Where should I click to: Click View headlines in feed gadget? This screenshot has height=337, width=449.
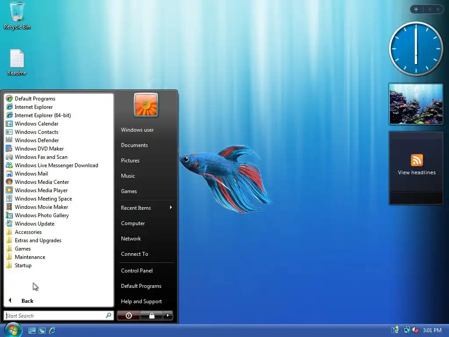pyautogui.click(x=417, y=172)
